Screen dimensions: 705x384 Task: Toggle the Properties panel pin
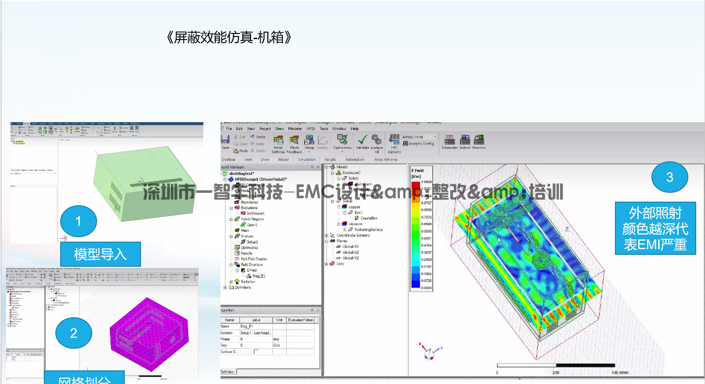[312, 311]
